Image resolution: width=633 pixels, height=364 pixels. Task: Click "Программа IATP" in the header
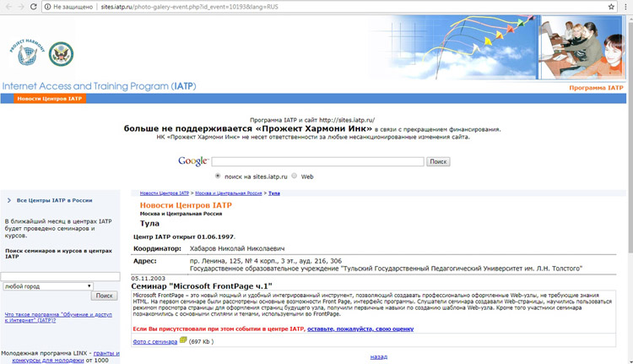[596, 88]
